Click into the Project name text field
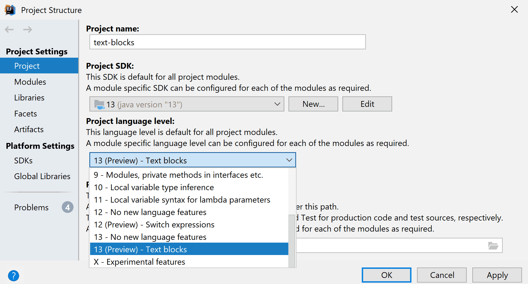 tap(227, 42)
